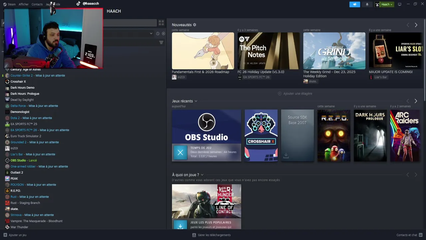426x240 pixels.
Task: Open Contacts et chat panel
Action: coord(409,235)
